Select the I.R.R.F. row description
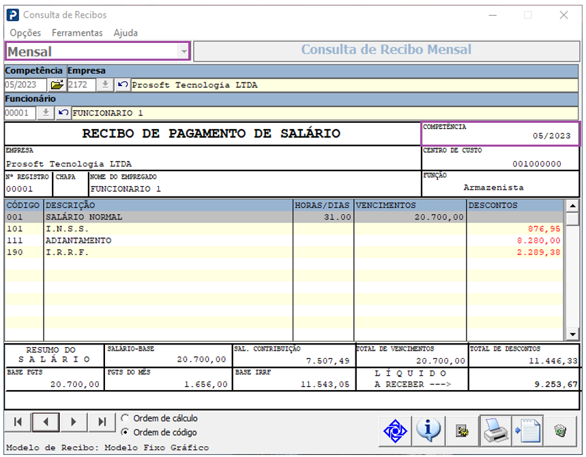The width and height of the screenshot is (586, 457). pos(67,252)
